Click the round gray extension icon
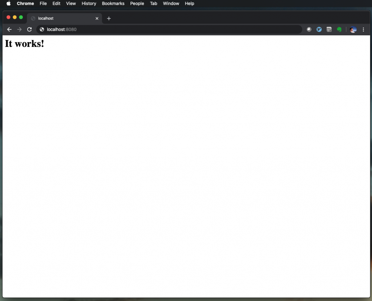372x301 pixels. [x=309, y=29]
